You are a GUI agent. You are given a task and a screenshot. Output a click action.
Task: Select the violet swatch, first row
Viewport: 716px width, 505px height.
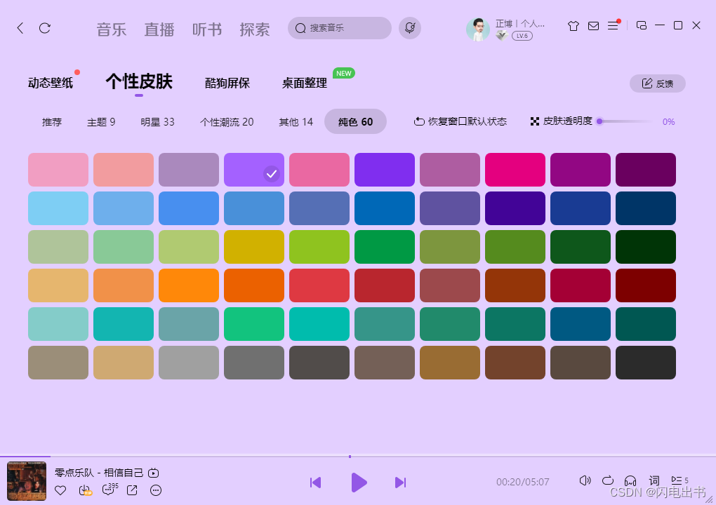pyautogui.click(x=385, y=170)
